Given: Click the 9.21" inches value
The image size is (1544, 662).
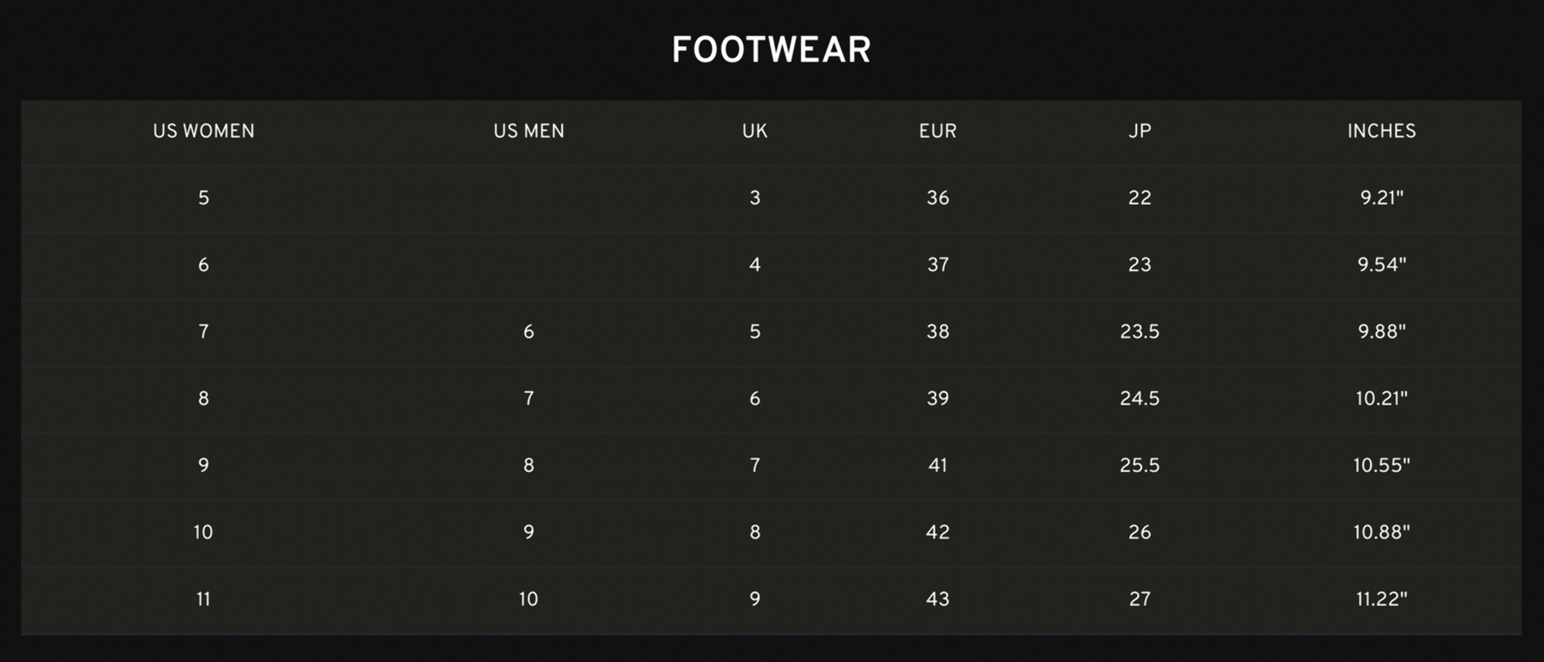Looking at the screenshot, I should coord(1381,198).
